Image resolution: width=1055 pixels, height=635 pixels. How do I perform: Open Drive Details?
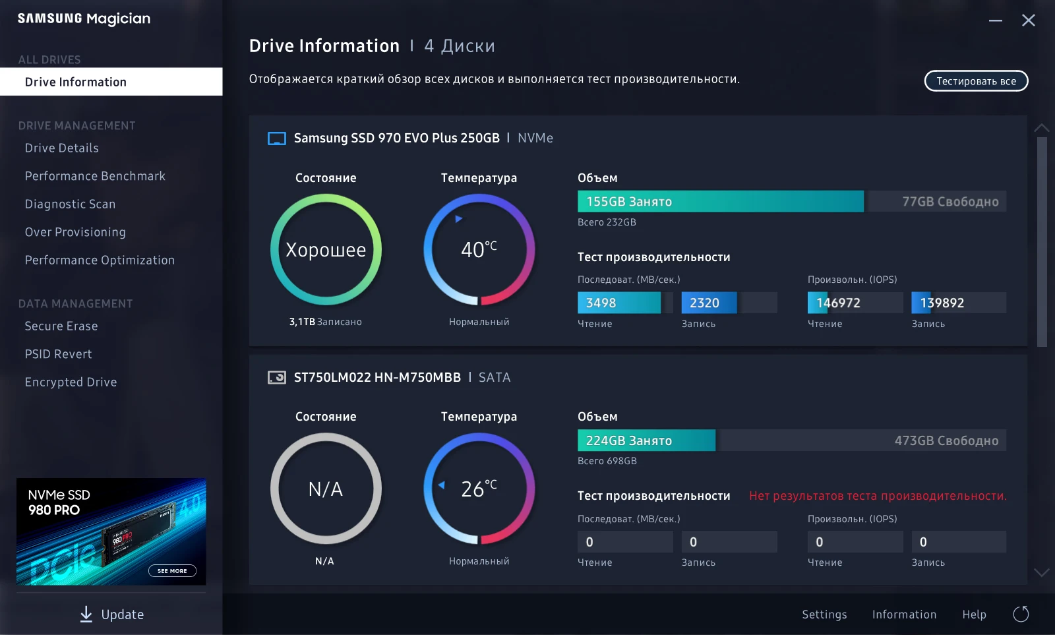pos(62,148)
